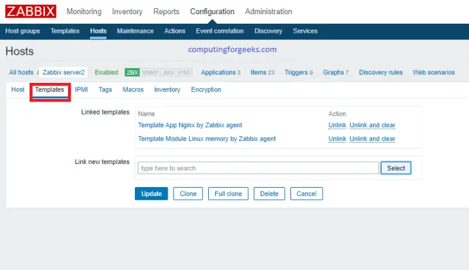Click the template search input field
The width and height of the screenshot is (469, 270).
258,168
